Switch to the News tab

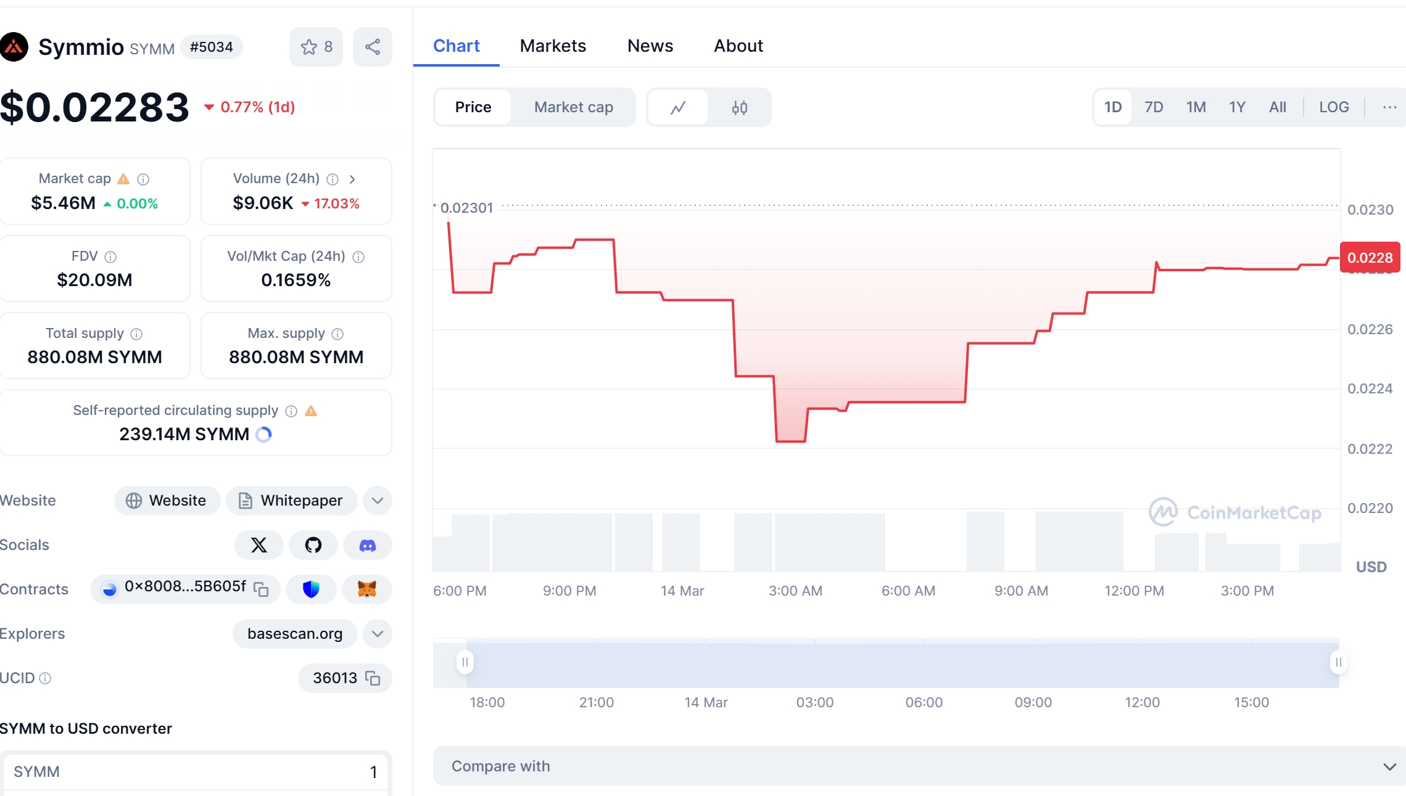click(650, 46)
